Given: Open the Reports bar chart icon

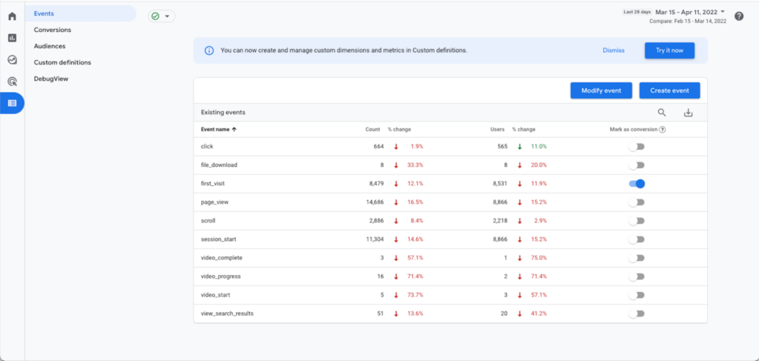Looking at the screenshot, I should click(x=12, y=38).
